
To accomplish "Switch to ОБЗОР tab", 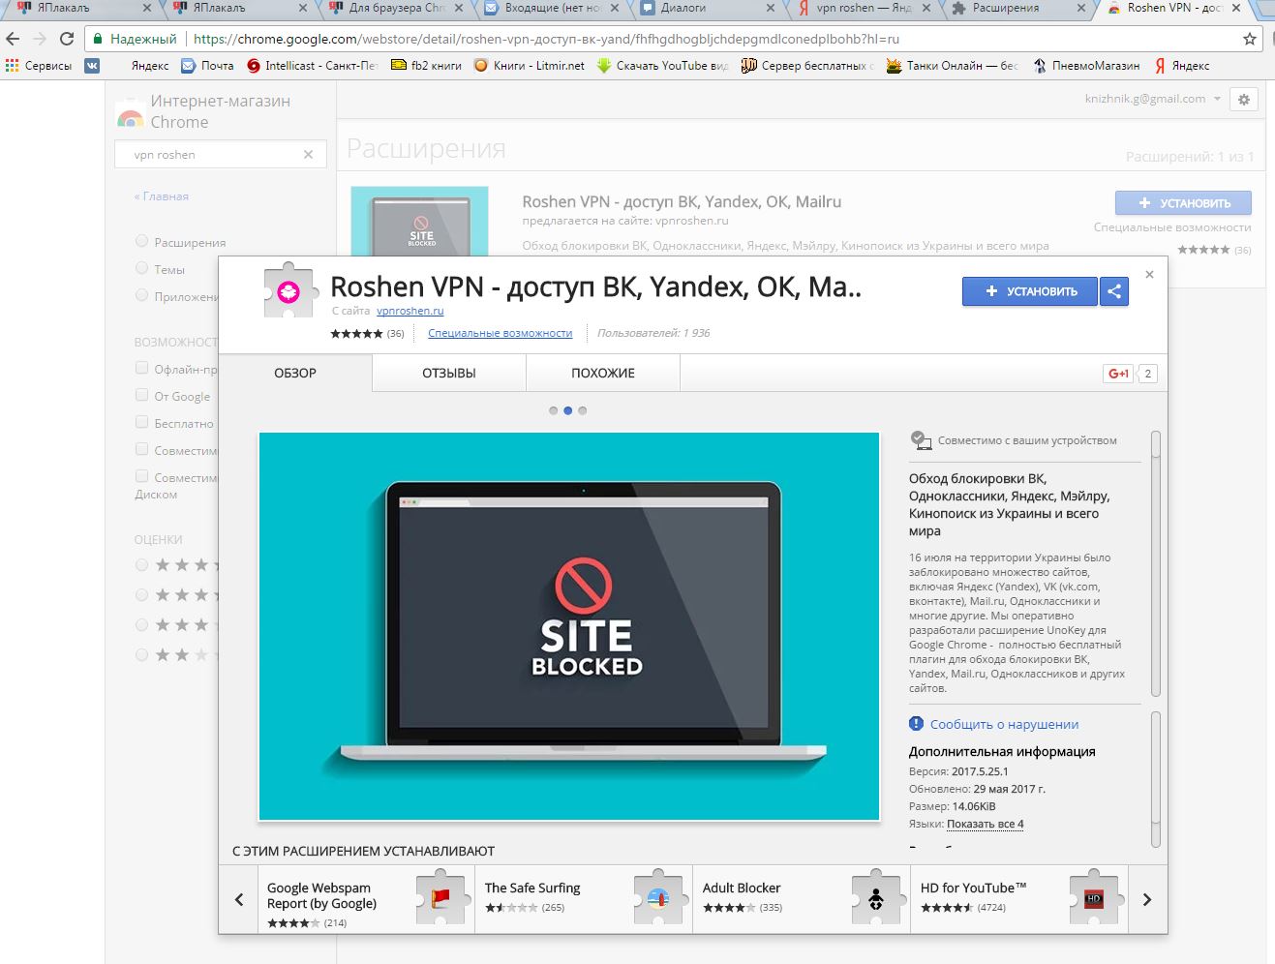I will [295, 373].
